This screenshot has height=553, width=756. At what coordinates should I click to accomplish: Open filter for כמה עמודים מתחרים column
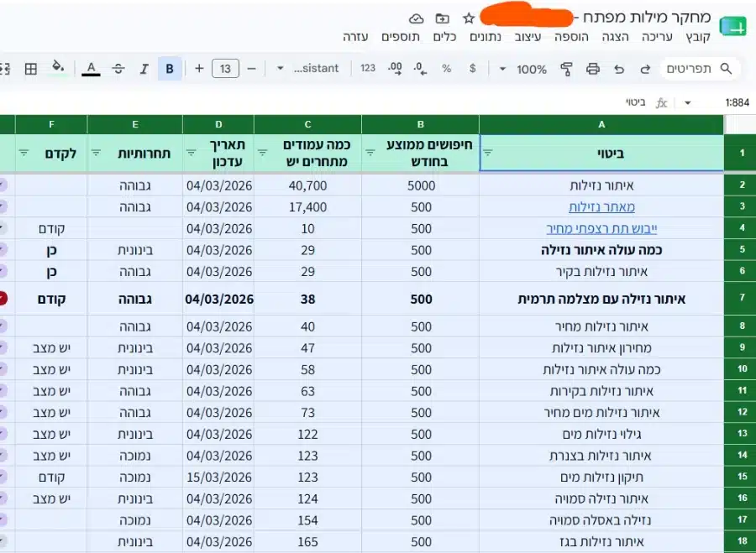pos(262,154)
